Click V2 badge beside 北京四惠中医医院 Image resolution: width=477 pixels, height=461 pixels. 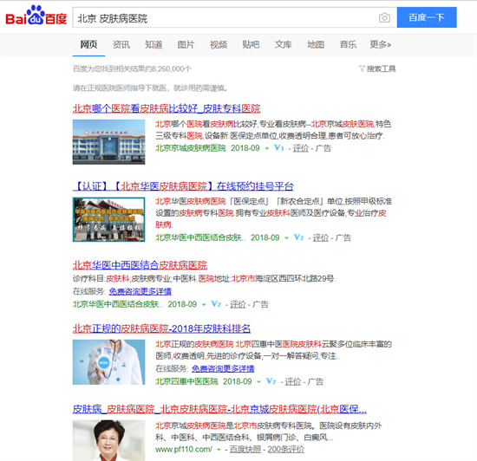[271, 381]
